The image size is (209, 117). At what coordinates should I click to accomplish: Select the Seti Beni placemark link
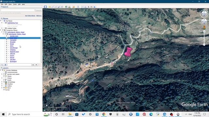(13, 59)
